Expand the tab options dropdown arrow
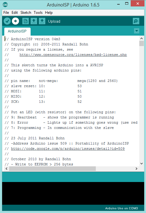 coord(137,31)
